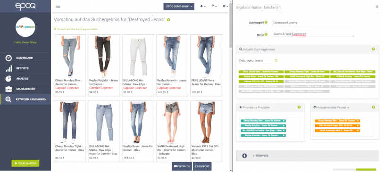Close the Ergebnis manuell bearbeiten panel
Image resolution: width=383 pixels, height=172 pixels.
[x=377, y=7]
